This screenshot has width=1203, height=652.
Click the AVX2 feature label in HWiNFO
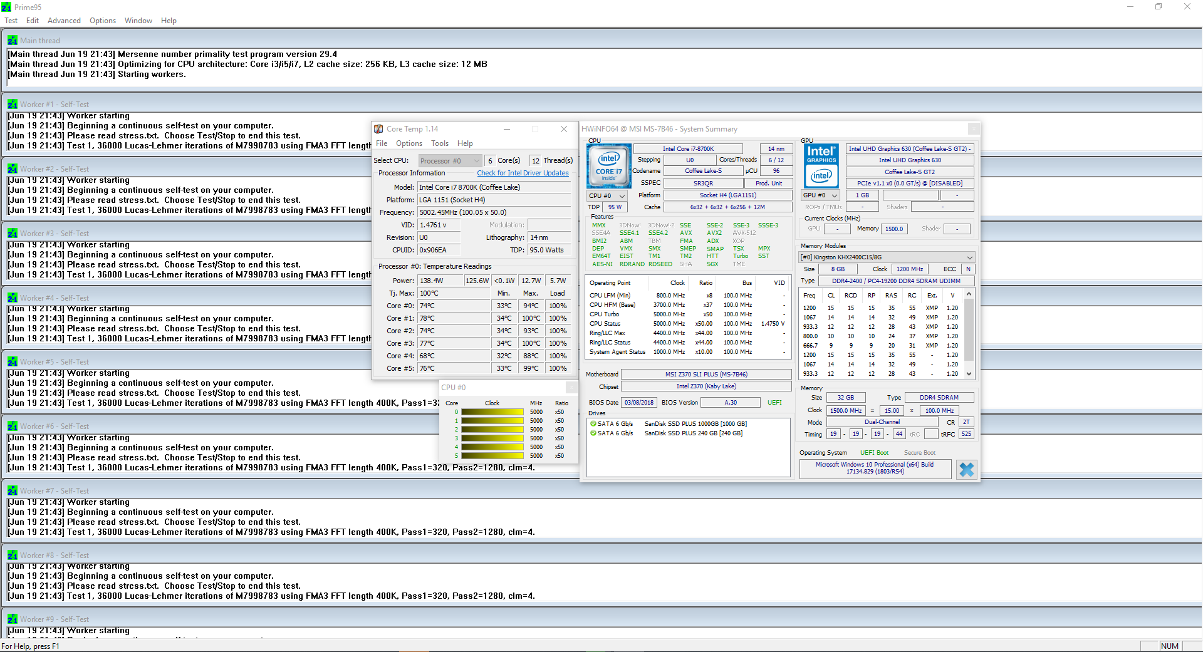[714, 233]
